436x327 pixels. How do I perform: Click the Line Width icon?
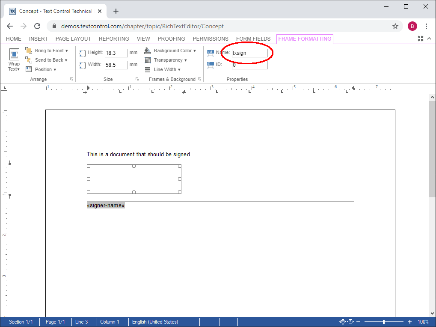point(148,69)
